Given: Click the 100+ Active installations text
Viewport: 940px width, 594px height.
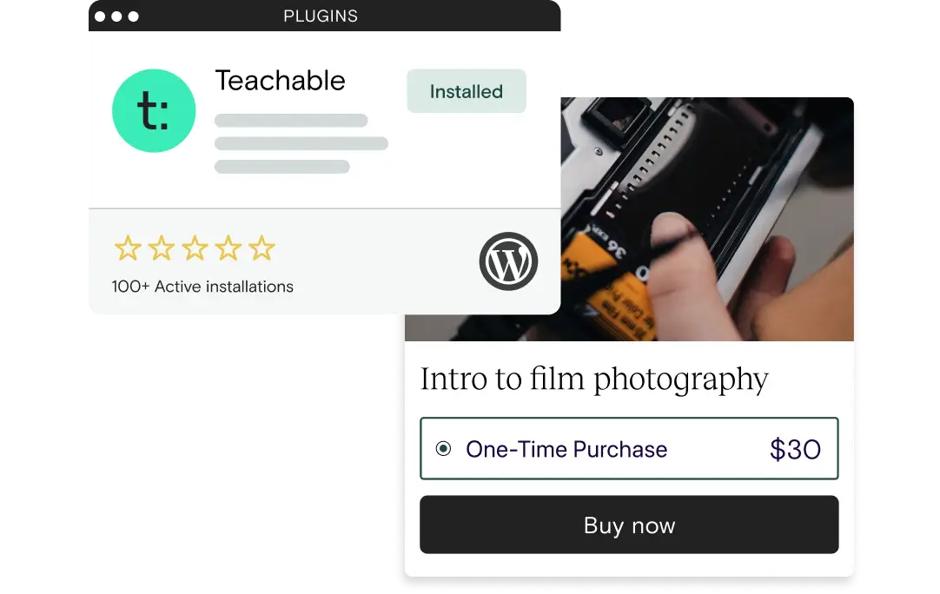Looking at the screenshot, I should 202,287.
